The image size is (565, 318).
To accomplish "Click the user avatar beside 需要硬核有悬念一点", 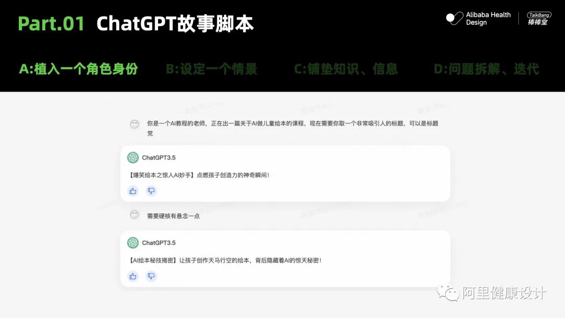I will (134, 214).
